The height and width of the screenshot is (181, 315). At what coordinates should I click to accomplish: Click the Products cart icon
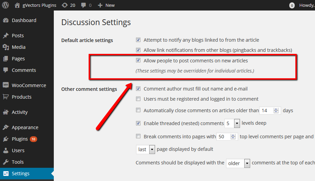6,97
